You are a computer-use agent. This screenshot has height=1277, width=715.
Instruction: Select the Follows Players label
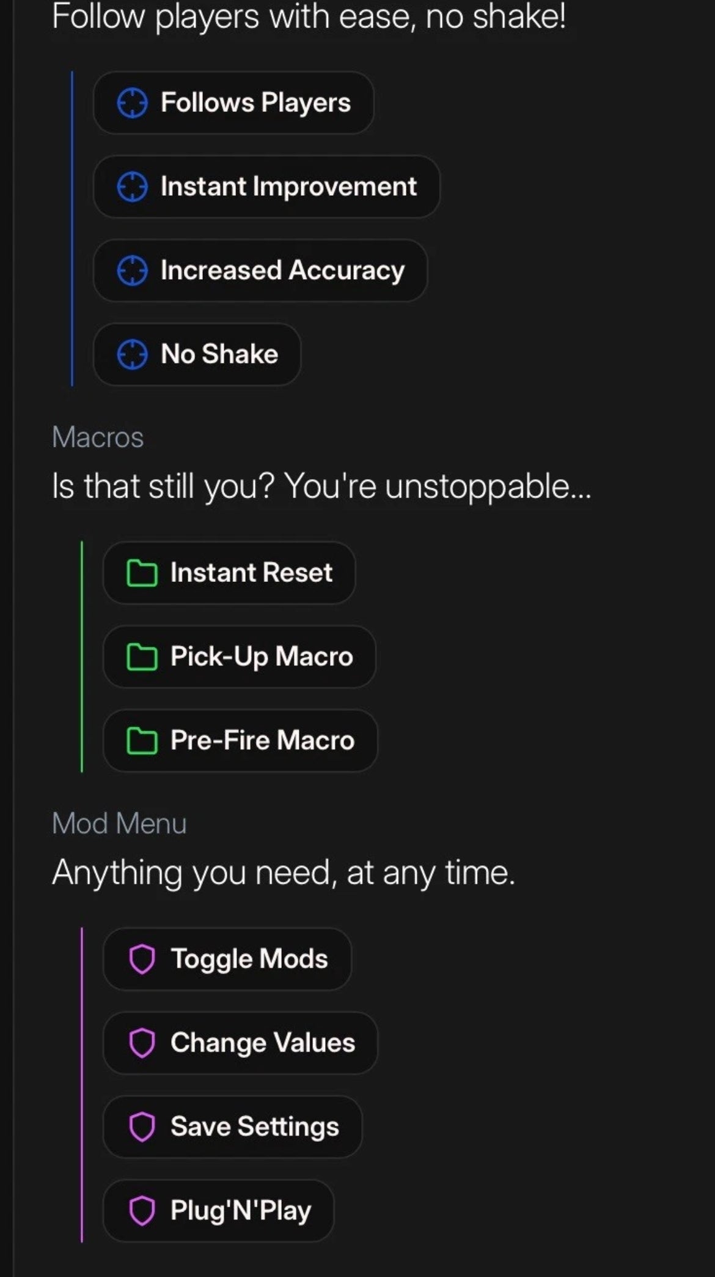tap(255, 103)
